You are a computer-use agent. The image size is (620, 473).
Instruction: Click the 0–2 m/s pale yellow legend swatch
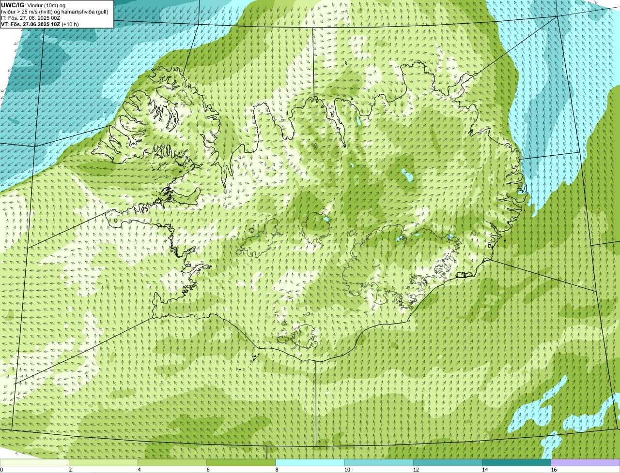click(x=34, y=462)
